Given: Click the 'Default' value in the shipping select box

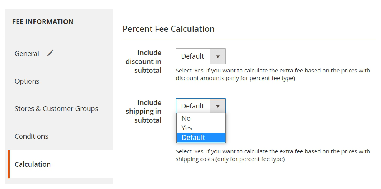Looking at the screenshot, I should (x=192, y=106).
